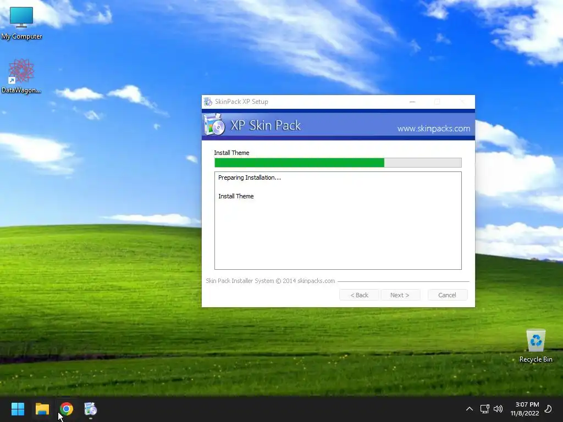Open the notifications moon icon
The image size is (563, 422).
[x=548, y=409]
